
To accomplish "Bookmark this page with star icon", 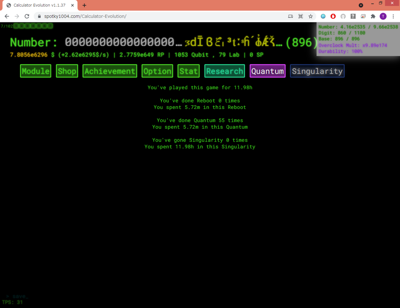I will 310,16.
